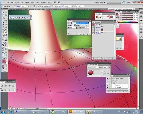Select the Type tool
This screenshot has width=143, height=114.
pos(6,17)
